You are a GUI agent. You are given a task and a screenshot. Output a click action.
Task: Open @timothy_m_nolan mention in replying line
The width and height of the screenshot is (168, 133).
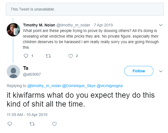(x=44, y=86)
